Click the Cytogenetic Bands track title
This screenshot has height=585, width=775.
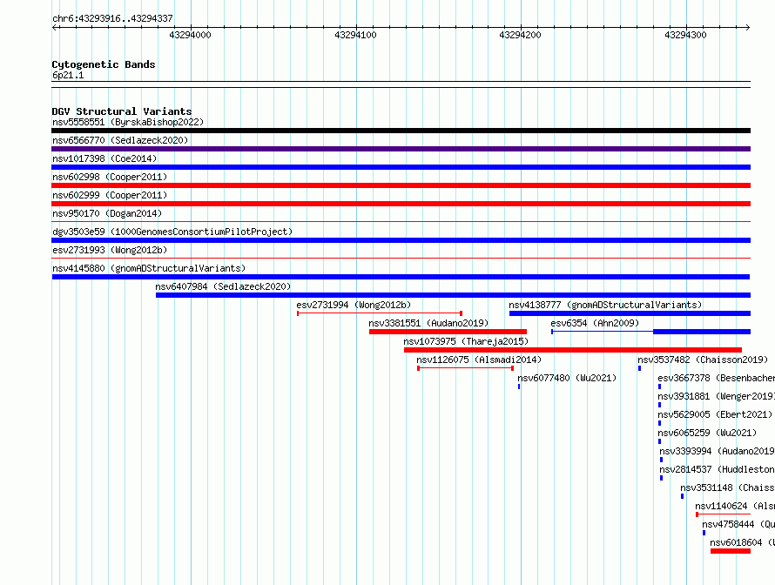tap(104, 64)
